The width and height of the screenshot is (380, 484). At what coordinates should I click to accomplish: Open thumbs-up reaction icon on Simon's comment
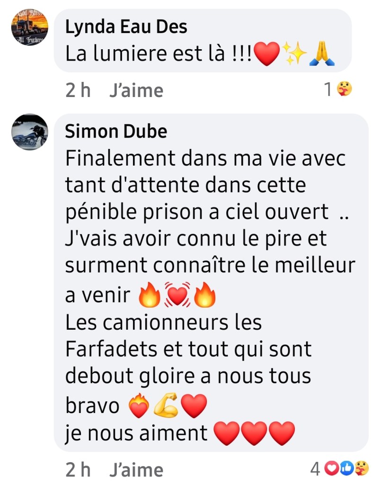pyautogui.click(x=347, y=468)
